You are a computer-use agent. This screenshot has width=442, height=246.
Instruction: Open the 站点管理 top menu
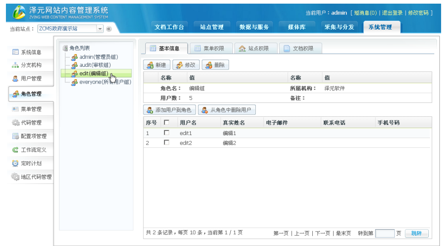212,27
